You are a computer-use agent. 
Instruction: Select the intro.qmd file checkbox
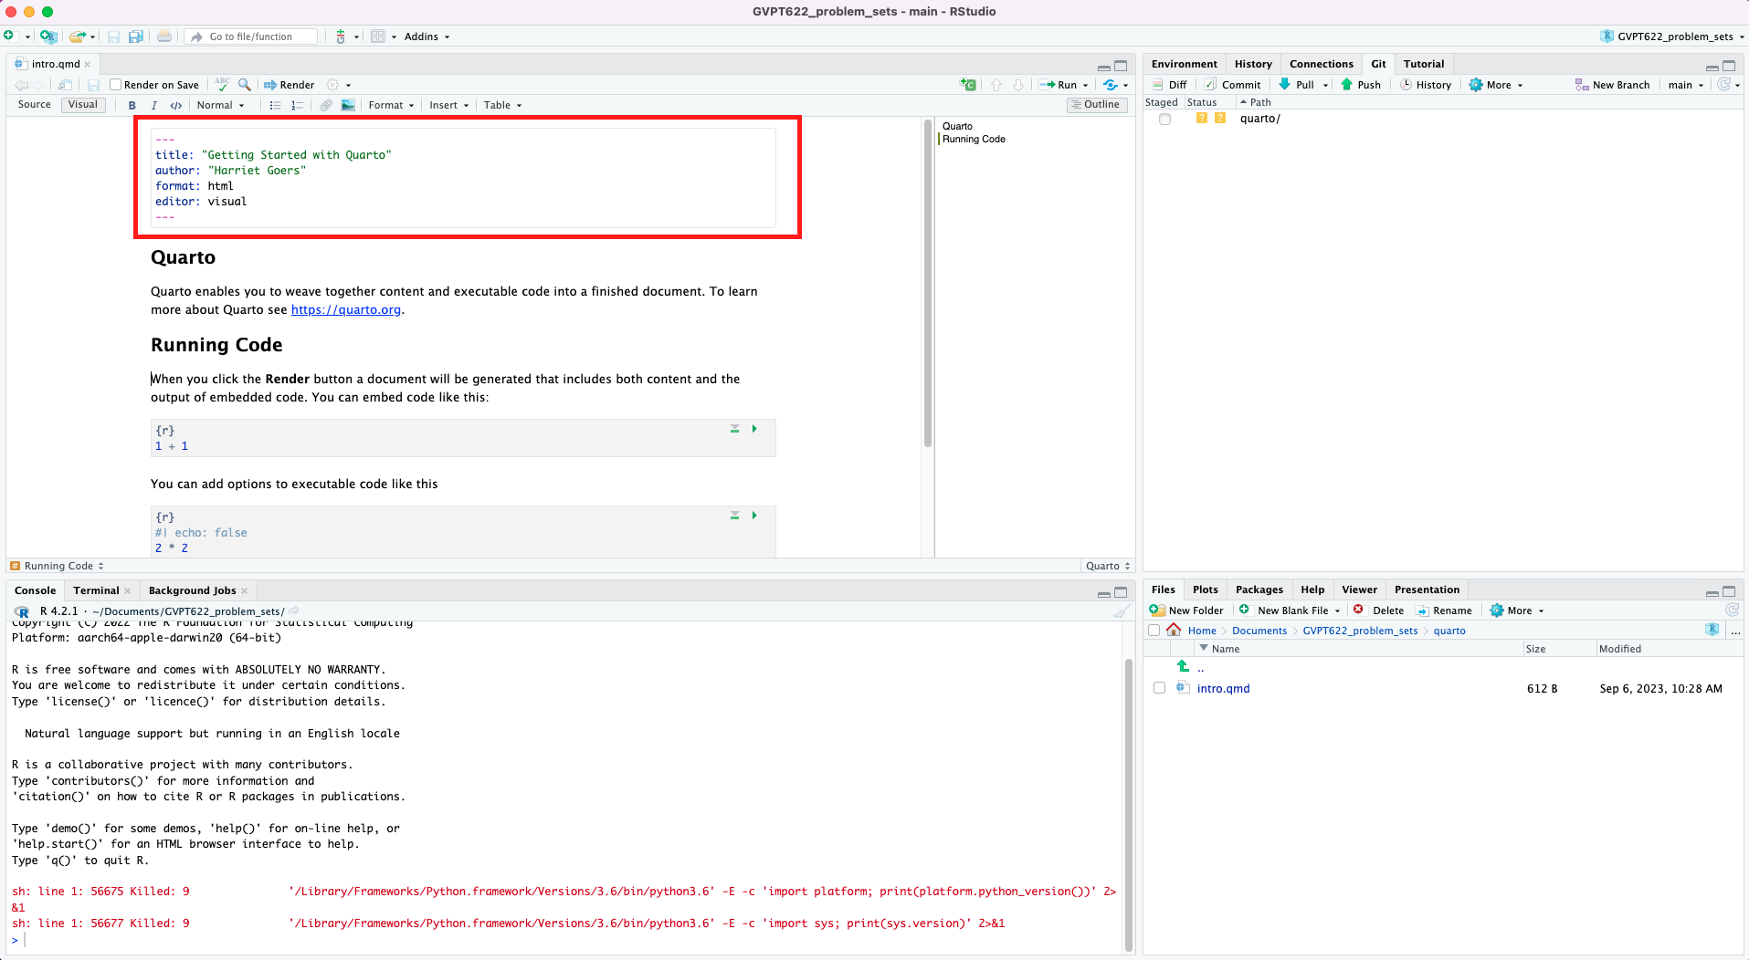click(x=1159, y=688)
